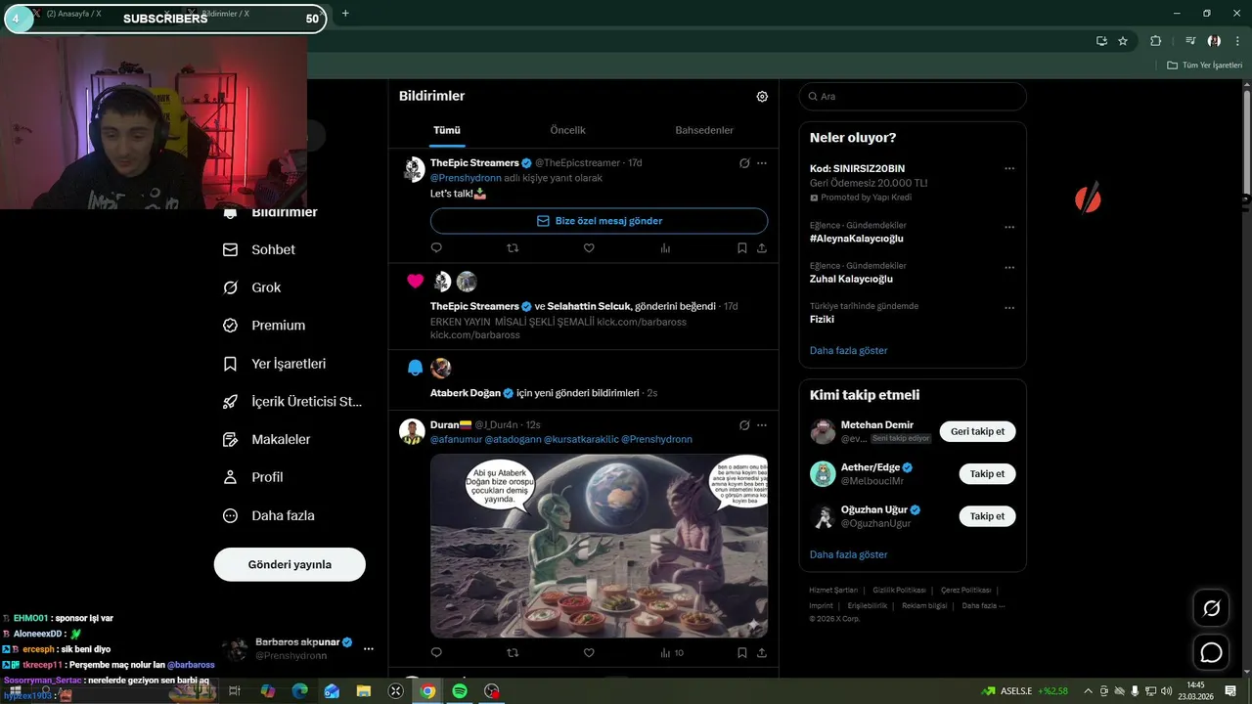Open Chrome three-dot menu
This screenshot has width=1252, height=704.
[1238, 41]
